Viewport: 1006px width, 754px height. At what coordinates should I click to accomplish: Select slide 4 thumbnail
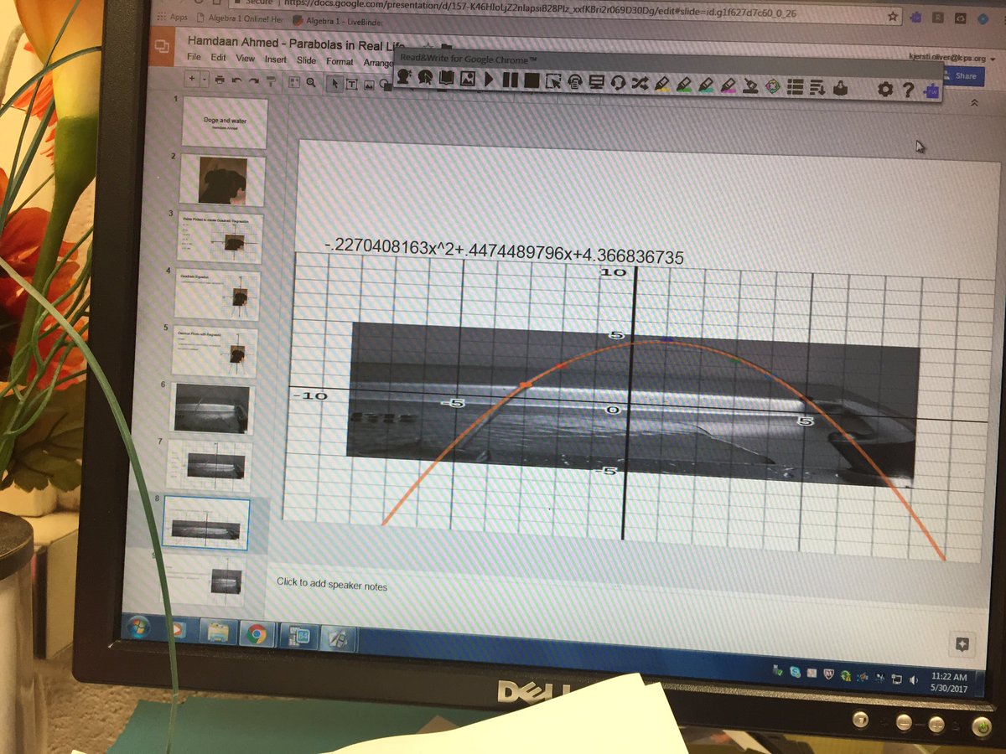click(x=216, y=295)
